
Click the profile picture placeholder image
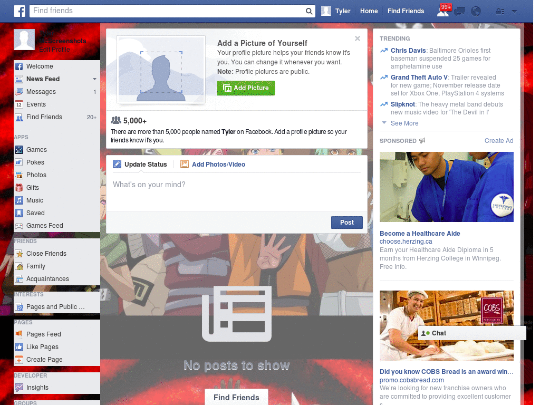(x=161, y=70)
